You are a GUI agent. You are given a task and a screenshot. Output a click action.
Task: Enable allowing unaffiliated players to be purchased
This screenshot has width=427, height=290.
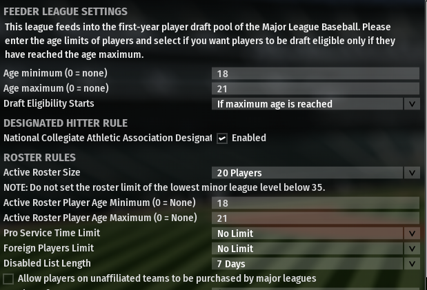coord(9,279)
